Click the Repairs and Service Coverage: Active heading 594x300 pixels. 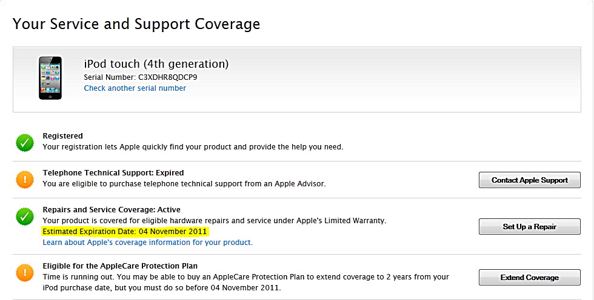click(x=112, y=210)
